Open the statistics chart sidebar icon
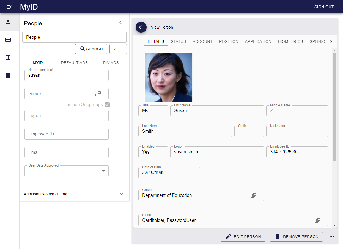This screenshot has height=249, width=343. [x=8, y=75]
